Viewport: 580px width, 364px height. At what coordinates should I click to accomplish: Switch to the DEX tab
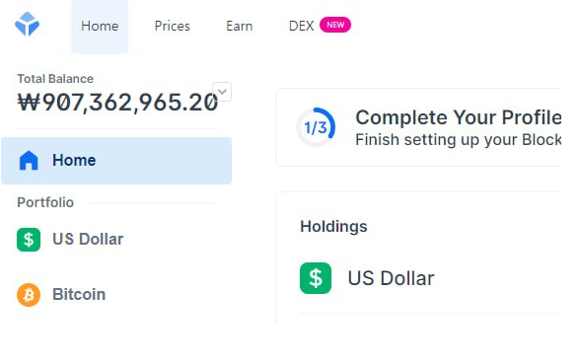[301, 27]
